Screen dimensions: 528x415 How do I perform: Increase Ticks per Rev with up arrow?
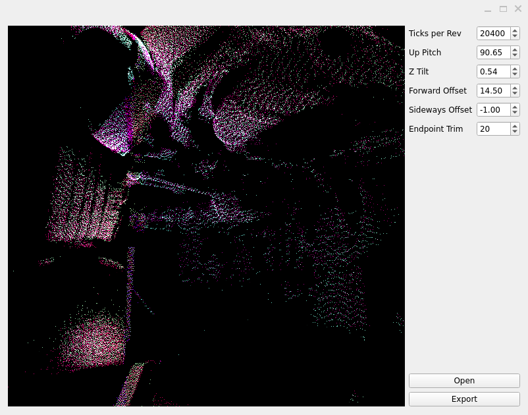(x=515, y=30)
